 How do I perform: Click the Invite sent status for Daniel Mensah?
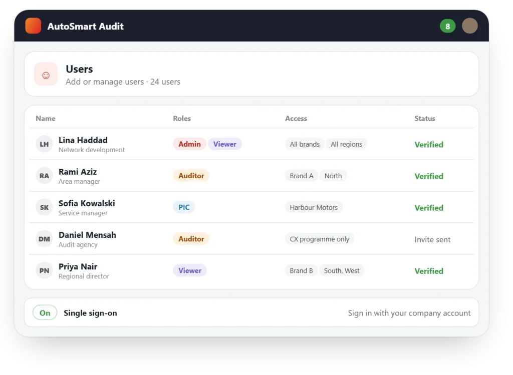pyautogui.click(x=432, y=240)
